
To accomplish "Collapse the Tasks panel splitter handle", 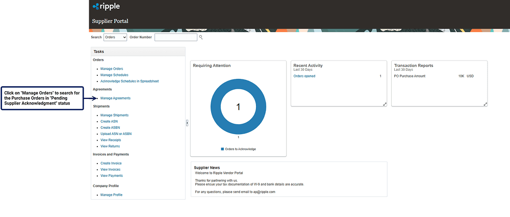I will [187, 123].
